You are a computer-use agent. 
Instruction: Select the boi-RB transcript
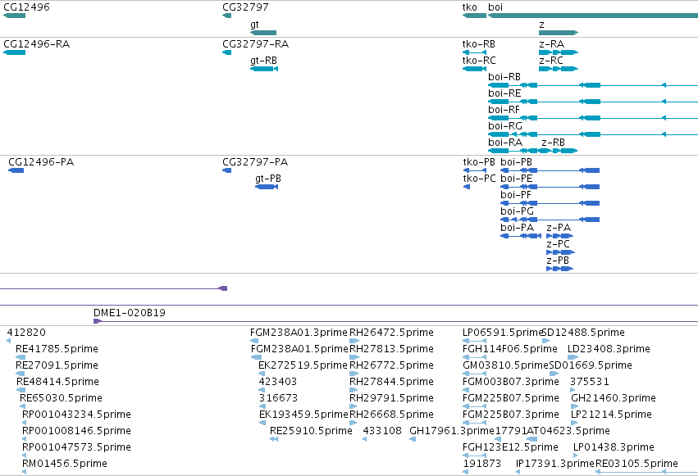593,85
